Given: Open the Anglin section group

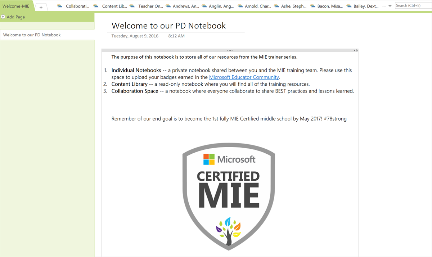Looking at the screenshot, I should coord(219,6).
